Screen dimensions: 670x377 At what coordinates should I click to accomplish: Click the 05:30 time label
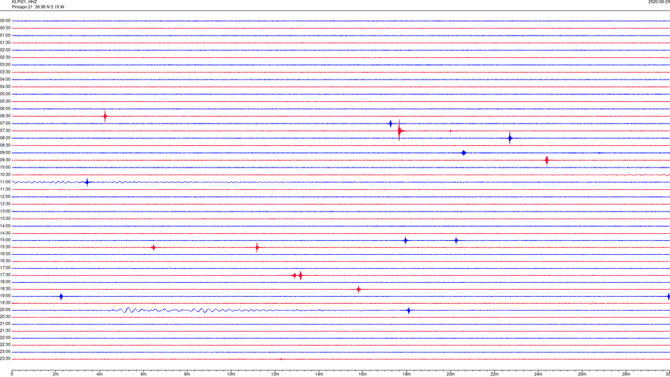[5, 101]
